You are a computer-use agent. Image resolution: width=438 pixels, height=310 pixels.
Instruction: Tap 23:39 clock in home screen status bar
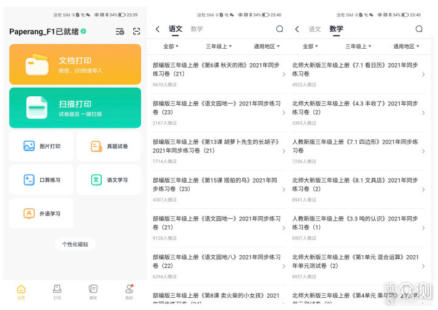point(132,15)
